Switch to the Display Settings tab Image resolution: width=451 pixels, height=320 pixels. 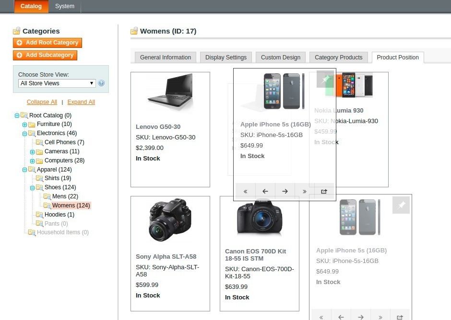pos(226,57)
